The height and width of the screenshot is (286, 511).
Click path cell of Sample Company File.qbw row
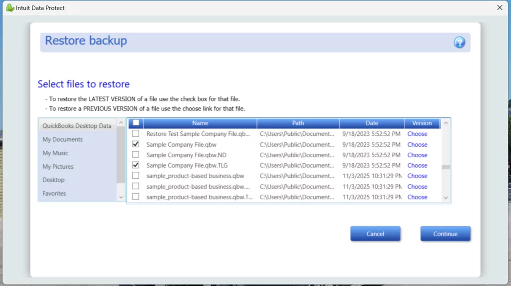pyautogui.click(x=297, y=144)
